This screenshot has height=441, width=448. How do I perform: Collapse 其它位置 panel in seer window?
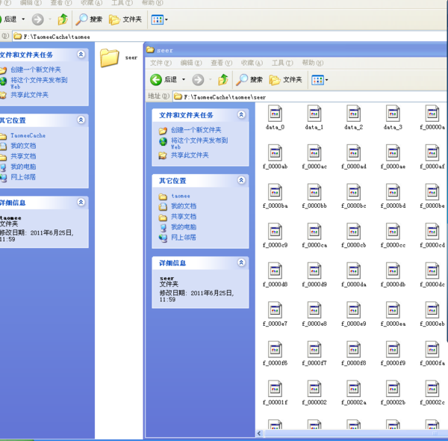241,180
